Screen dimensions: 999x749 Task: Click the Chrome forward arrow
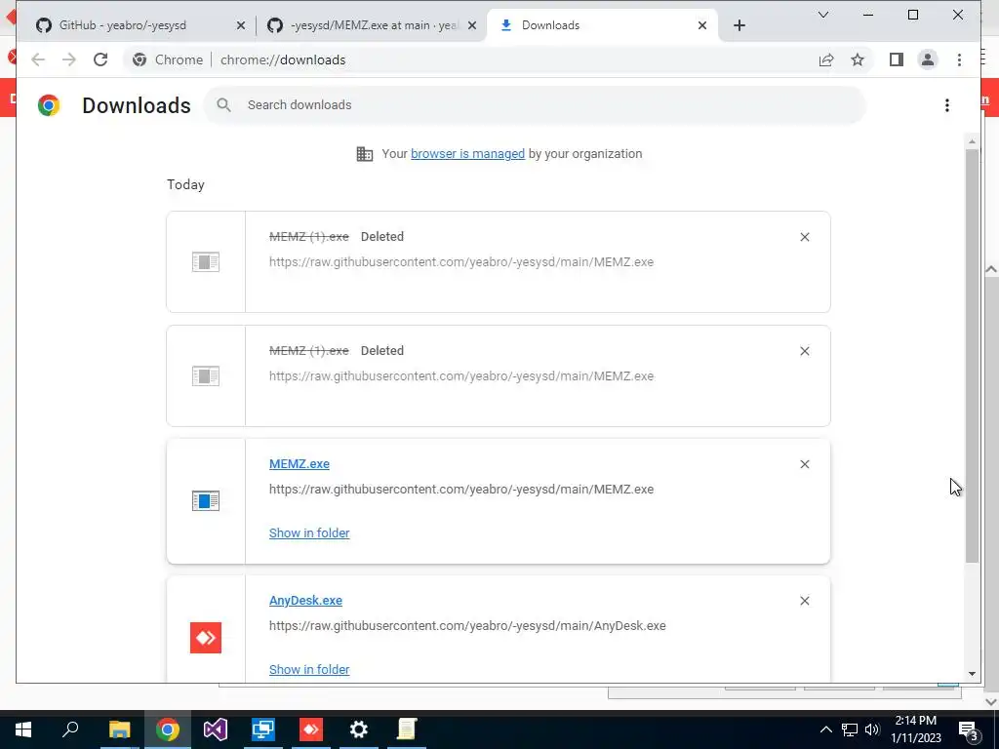[69, 59]
